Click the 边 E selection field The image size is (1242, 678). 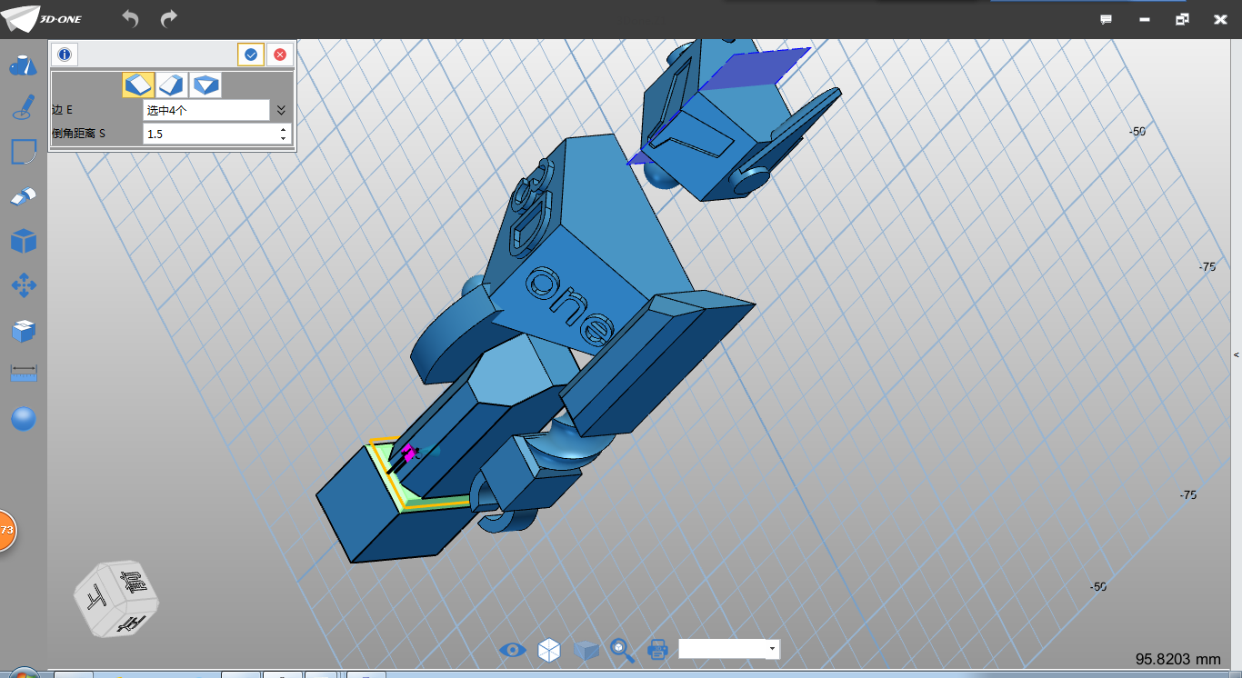(206, 110)
